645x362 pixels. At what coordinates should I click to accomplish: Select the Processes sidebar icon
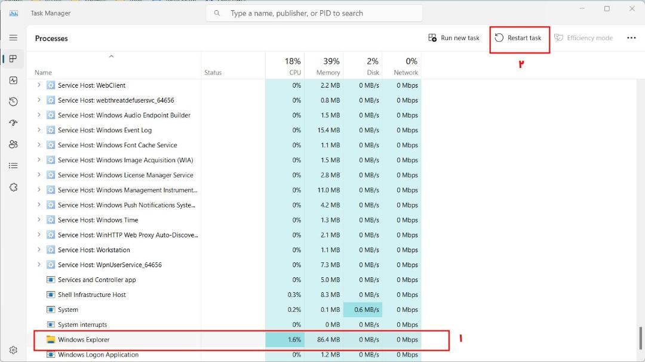[13, 59]
